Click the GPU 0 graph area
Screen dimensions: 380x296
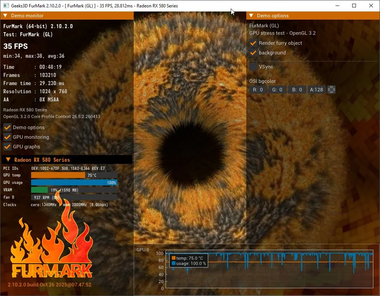click(269, 269)
